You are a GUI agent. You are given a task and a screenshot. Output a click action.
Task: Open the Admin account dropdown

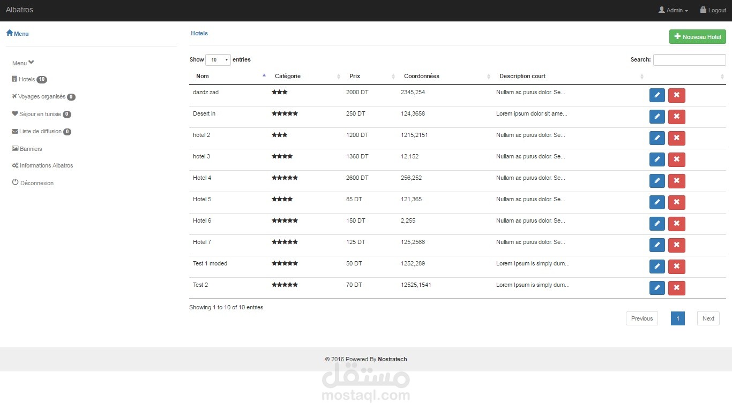673,10
